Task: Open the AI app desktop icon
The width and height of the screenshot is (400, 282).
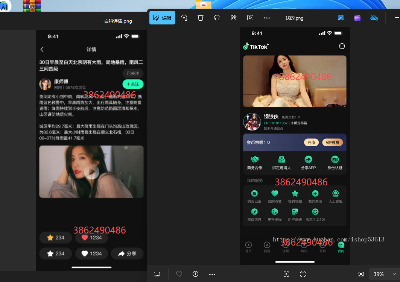Action: [5, 6]
